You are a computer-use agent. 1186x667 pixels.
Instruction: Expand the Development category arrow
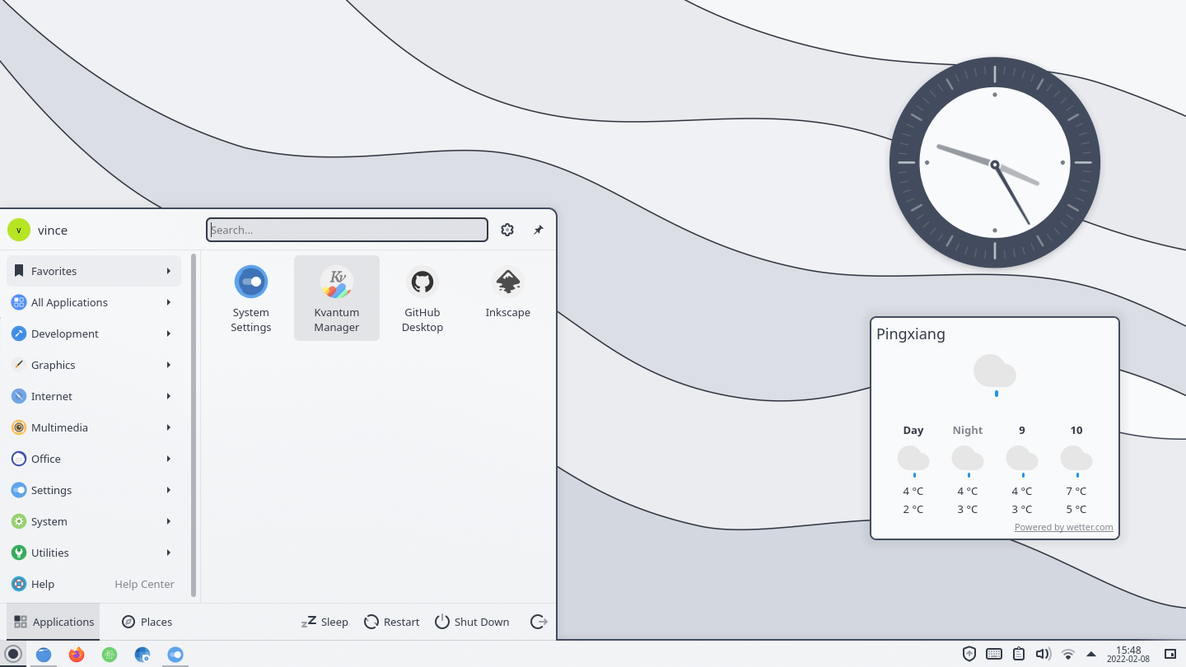[168, 333]
